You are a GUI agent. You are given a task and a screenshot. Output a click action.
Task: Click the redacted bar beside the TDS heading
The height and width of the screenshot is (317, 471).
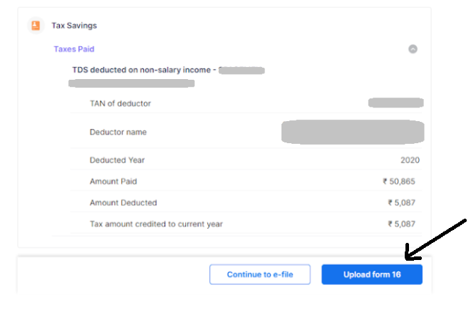pos(242,71)
